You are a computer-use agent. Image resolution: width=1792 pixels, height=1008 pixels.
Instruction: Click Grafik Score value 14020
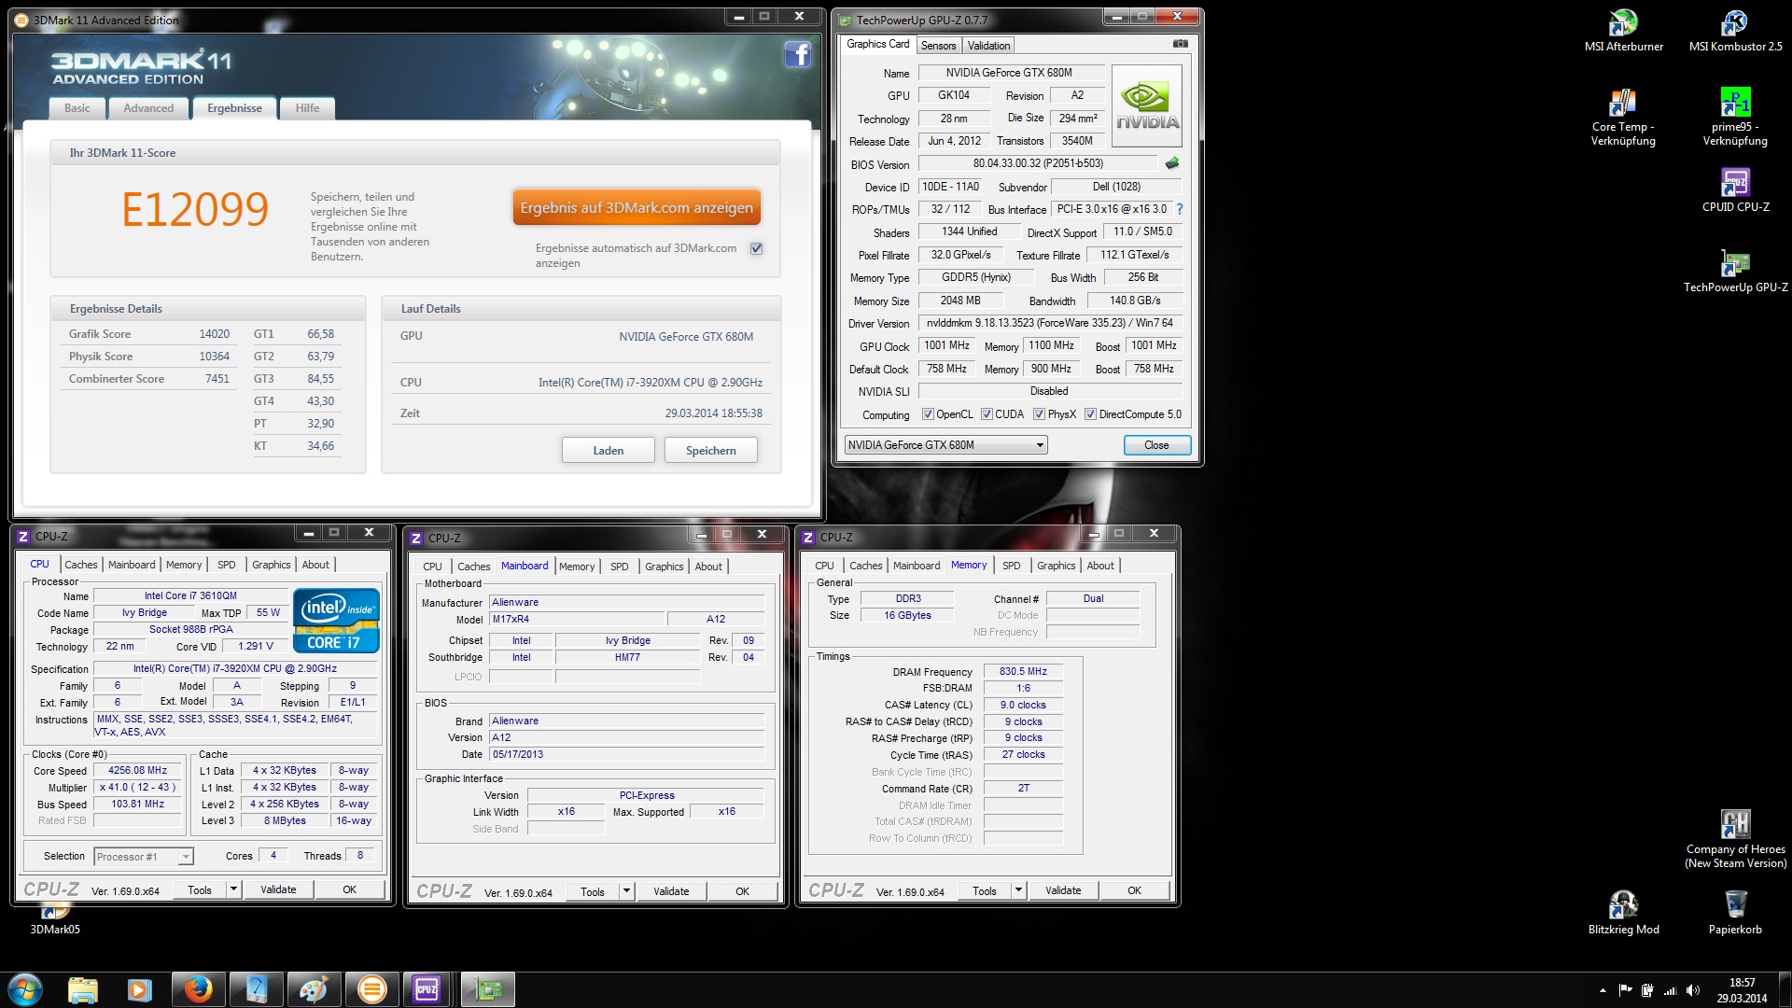click(x=214, y=334)
